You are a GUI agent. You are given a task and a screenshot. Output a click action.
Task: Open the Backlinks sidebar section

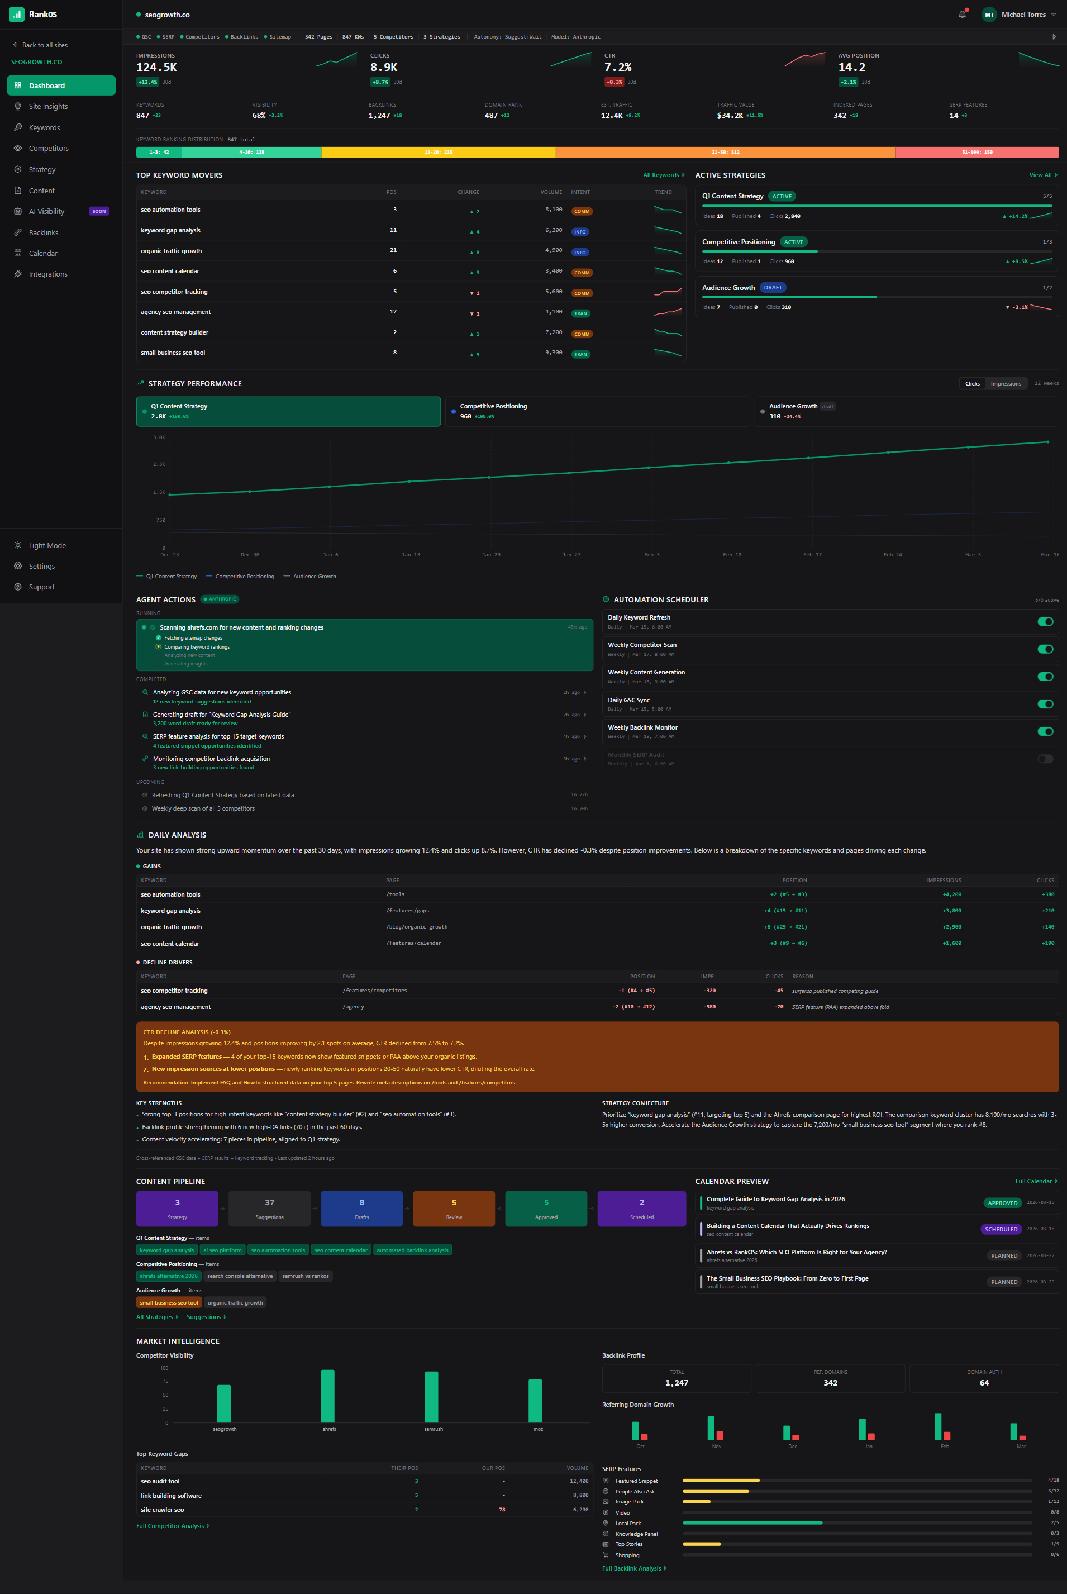coord(43,232)
